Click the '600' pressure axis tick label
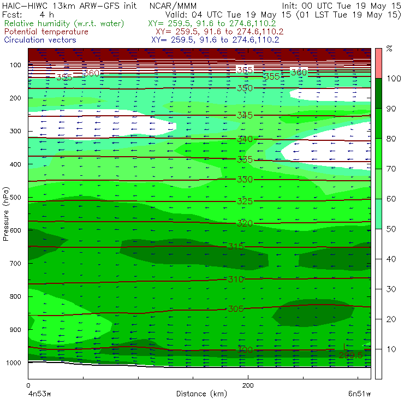 tap(15, 230)
